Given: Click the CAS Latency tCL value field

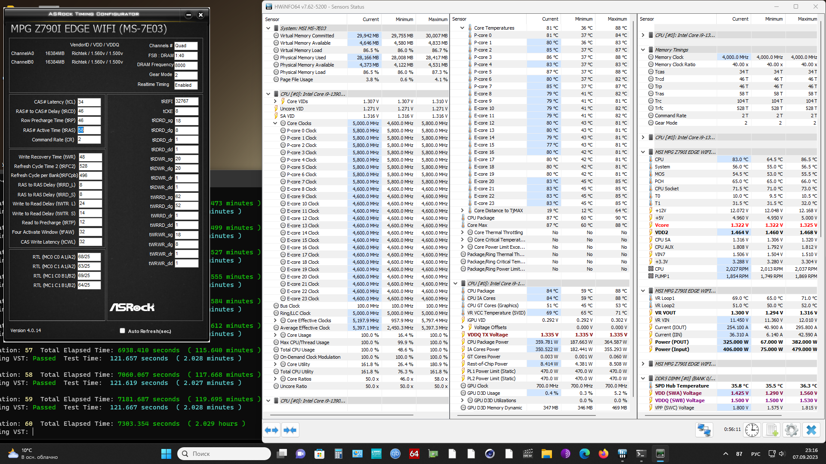Looking at the screenshot, I should point(89,102).
